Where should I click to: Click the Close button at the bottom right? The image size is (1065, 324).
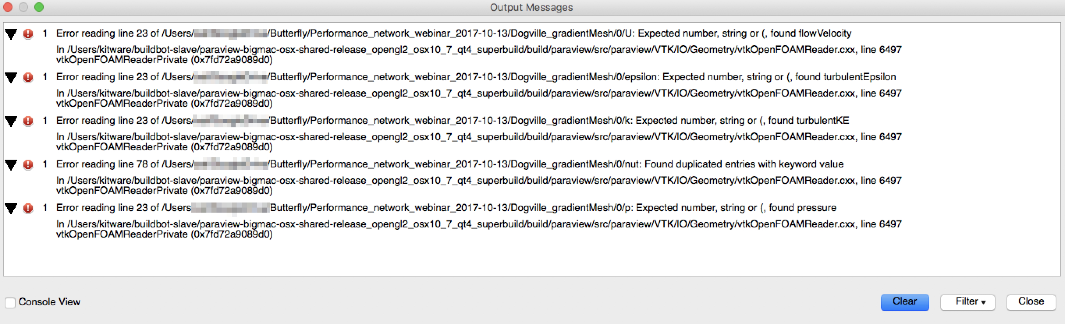click(x=1031, y=302)
